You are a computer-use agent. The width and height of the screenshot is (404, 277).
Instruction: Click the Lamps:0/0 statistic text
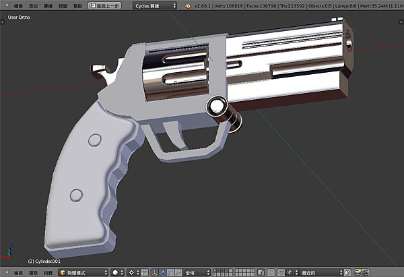[346, 5]
